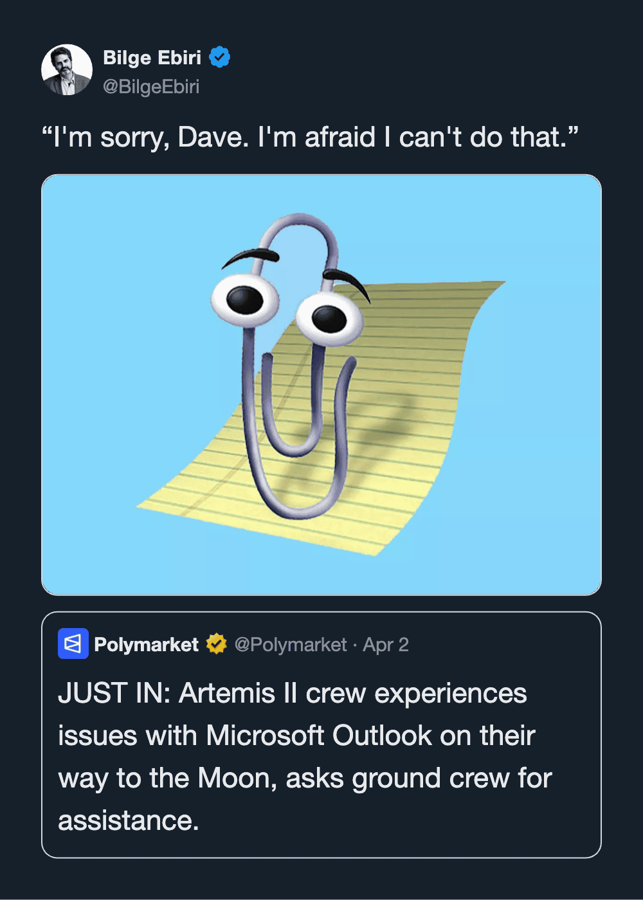Image resolution: width=643 pixels, height=900 pixels.
Task: Click the words "JUST IN" in quoted tweet
Action: 114,693
